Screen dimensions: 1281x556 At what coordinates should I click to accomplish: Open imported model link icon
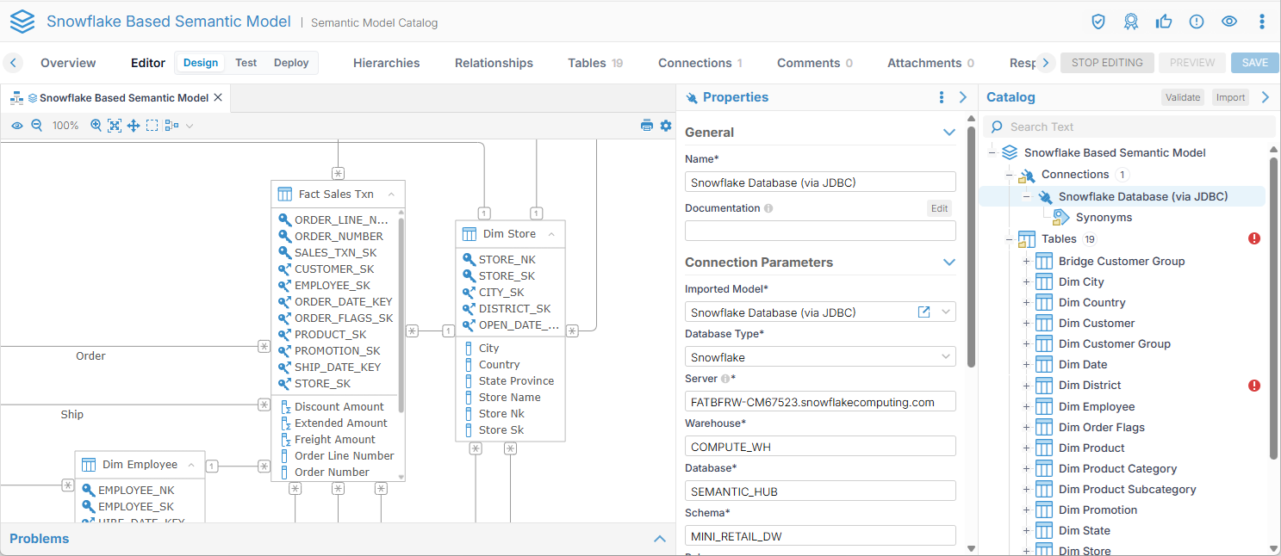click(924, 312)
